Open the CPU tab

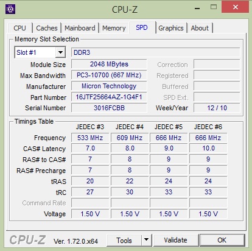point(20,28)
